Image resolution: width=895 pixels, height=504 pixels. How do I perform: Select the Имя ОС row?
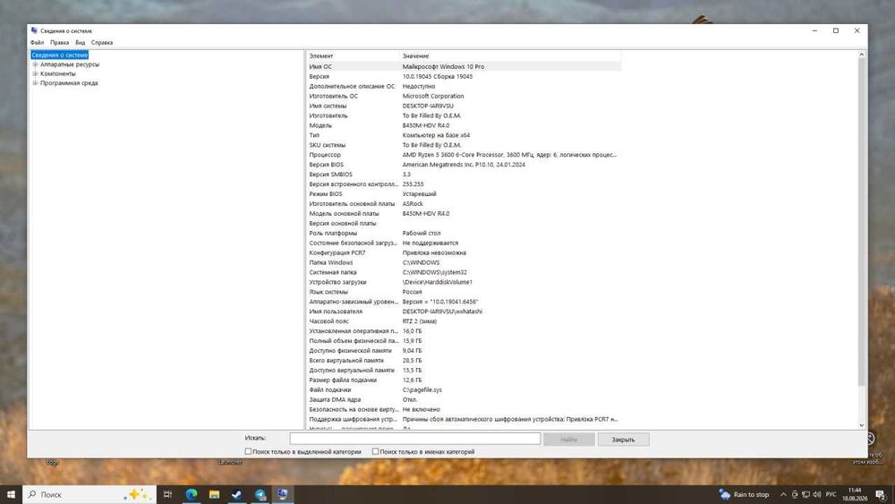[464, 67]
